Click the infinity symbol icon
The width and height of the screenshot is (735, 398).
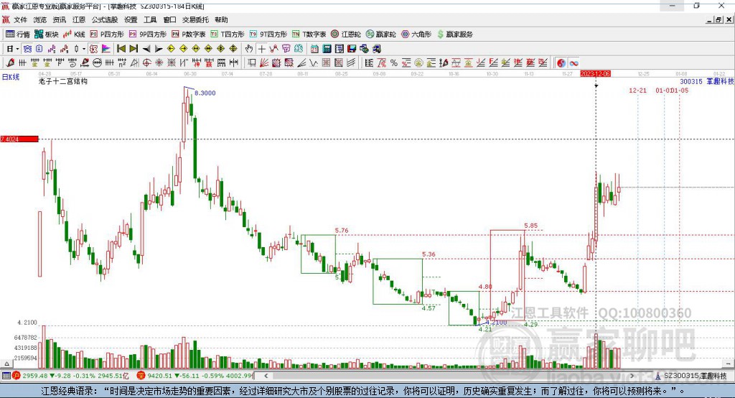(574, 63)
